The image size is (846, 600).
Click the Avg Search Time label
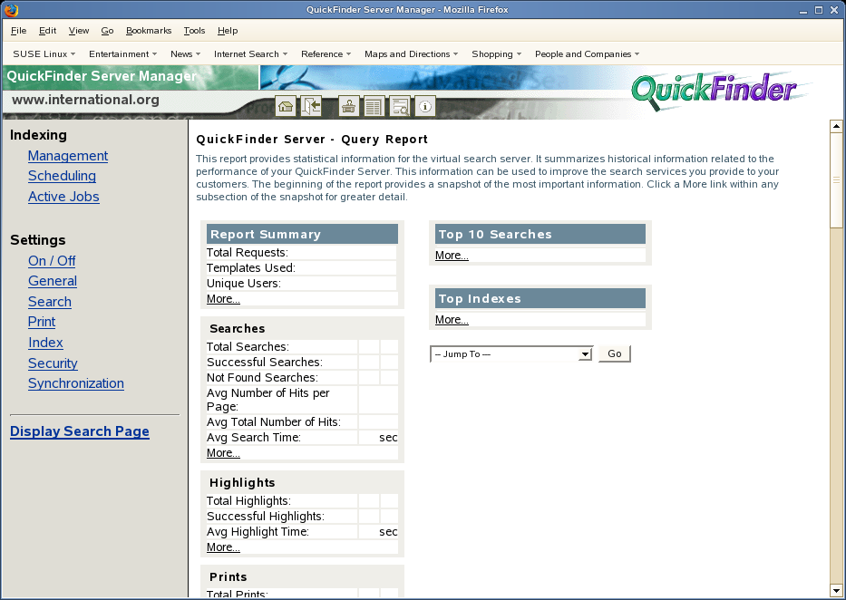coord(254,438)
